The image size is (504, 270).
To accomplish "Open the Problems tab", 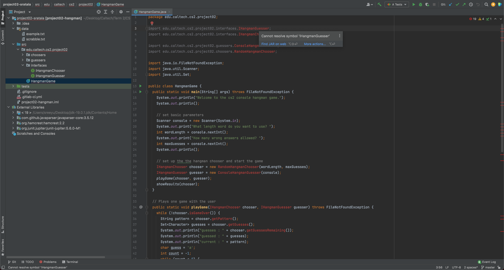I will coord(48,262).
